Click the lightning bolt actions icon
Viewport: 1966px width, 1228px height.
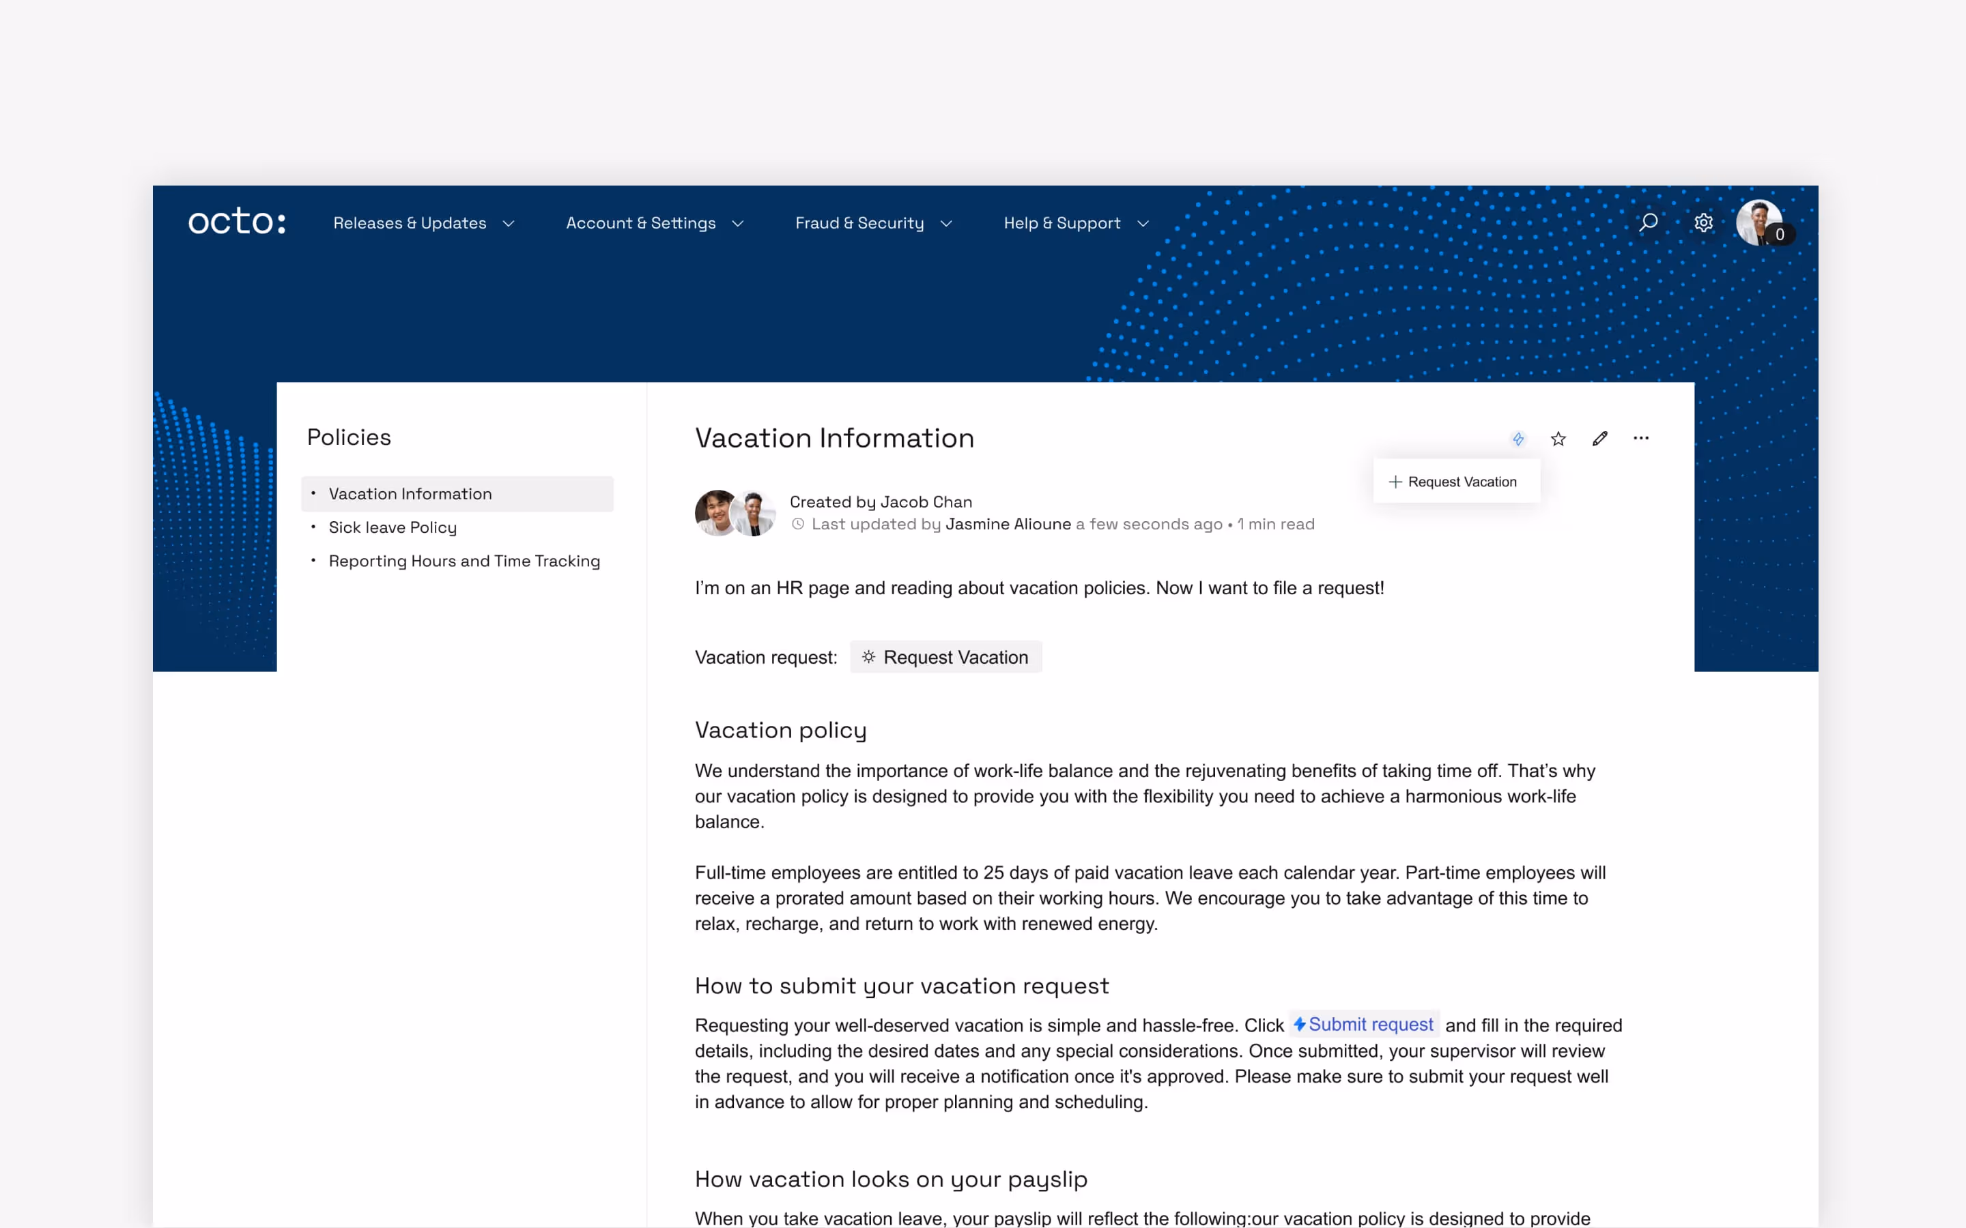[1518, 439]
